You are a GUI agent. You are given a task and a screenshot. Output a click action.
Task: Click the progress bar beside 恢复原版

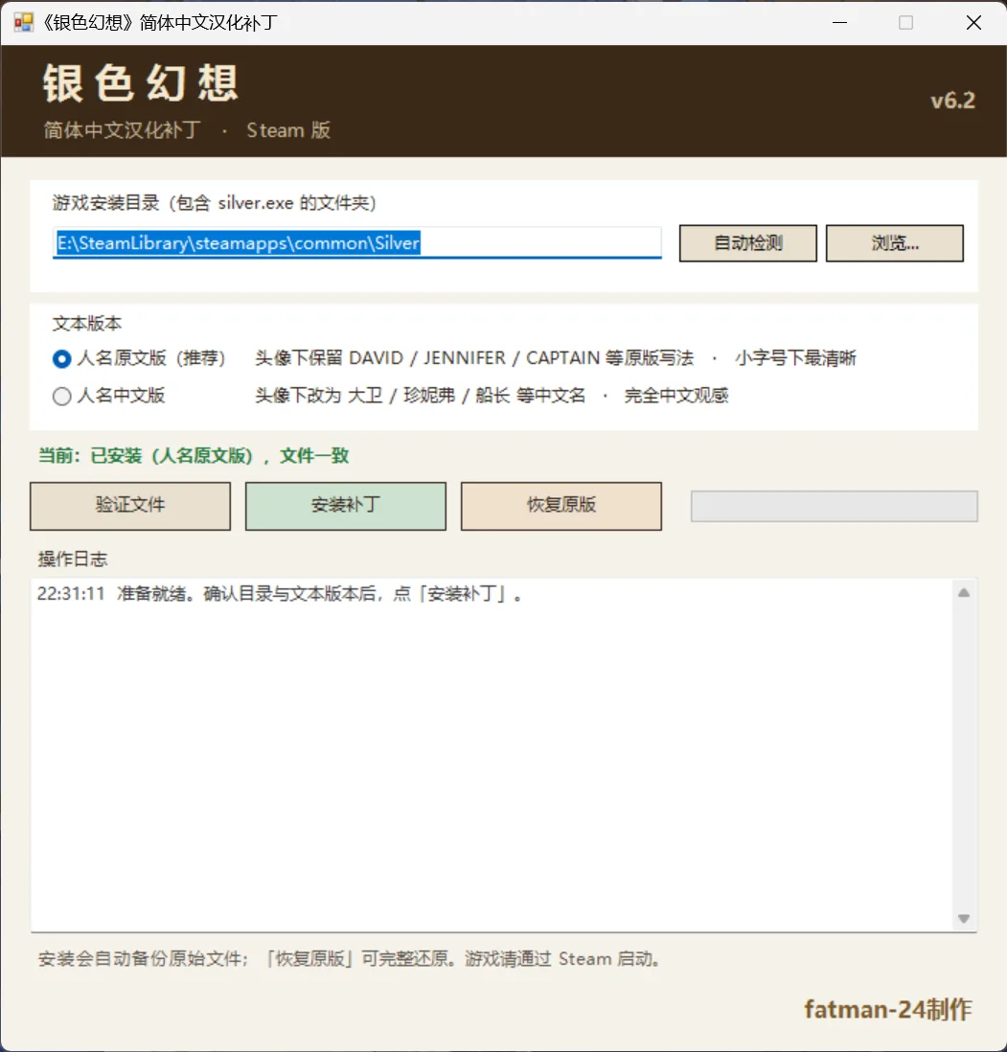(834, 506)
